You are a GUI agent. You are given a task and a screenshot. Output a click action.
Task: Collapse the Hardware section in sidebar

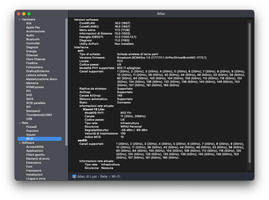[20, 20]
